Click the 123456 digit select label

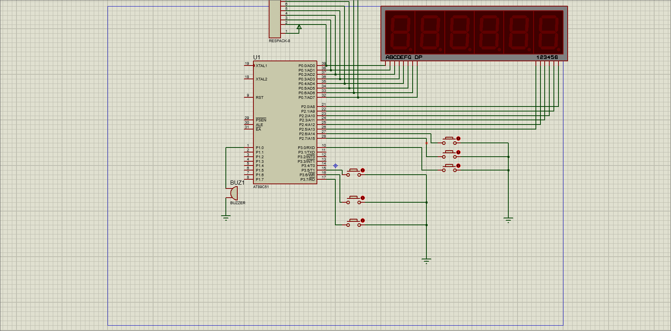point(547,57)
